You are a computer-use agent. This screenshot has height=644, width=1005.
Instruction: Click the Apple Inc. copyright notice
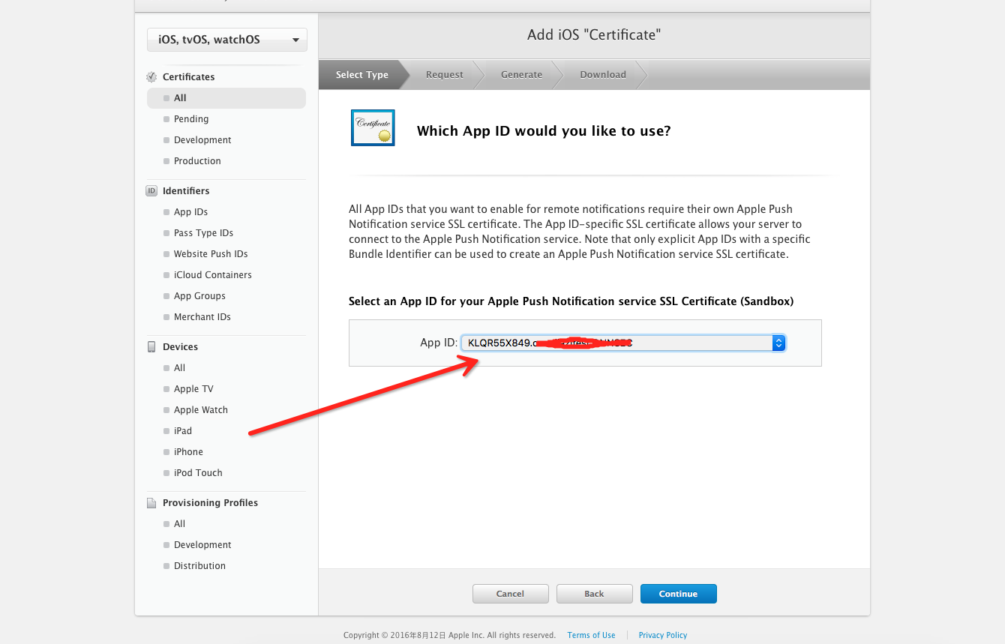pyautogui.click(x=449, y=635)
